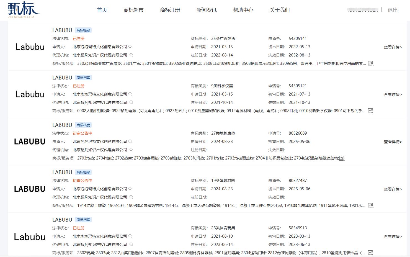The image size is (410, 257).
Task: Open 新闻资讯 navigation item
Action: click(207, 10)
